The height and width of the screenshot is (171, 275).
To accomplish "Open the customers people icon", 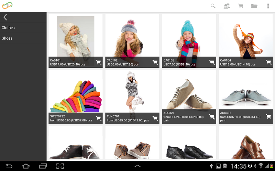I will point(227,6).
